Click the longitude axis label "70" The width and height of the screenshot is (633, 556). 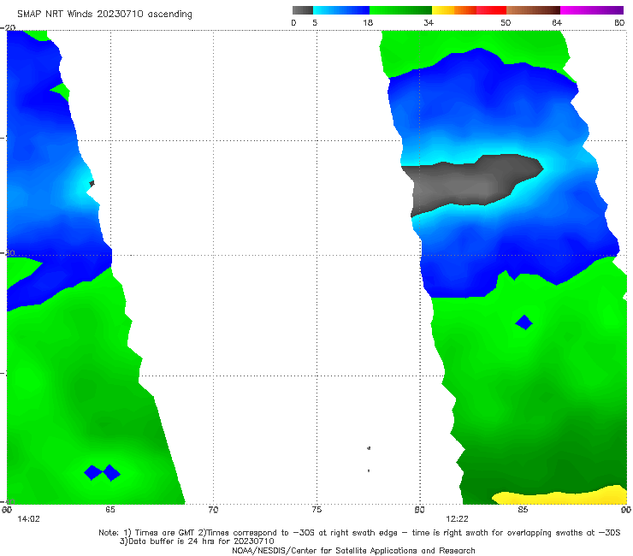pyautogui.click(x=213, y=510)
